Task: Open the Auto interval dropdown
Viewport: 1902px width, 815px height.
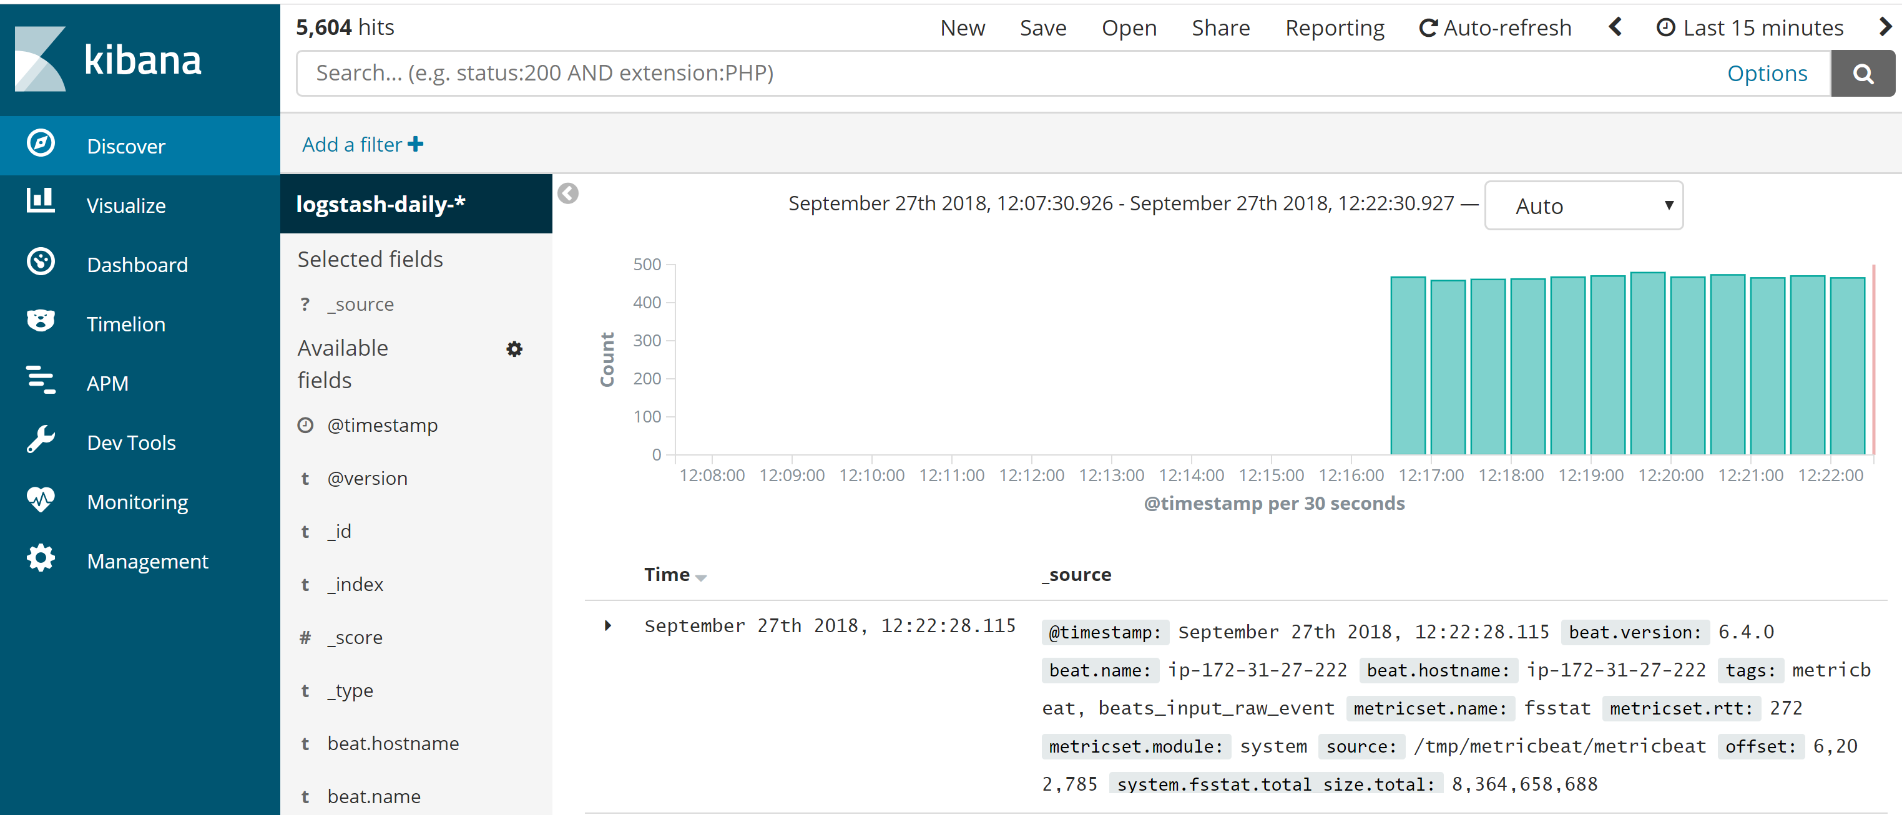Action: point(1583,206)
